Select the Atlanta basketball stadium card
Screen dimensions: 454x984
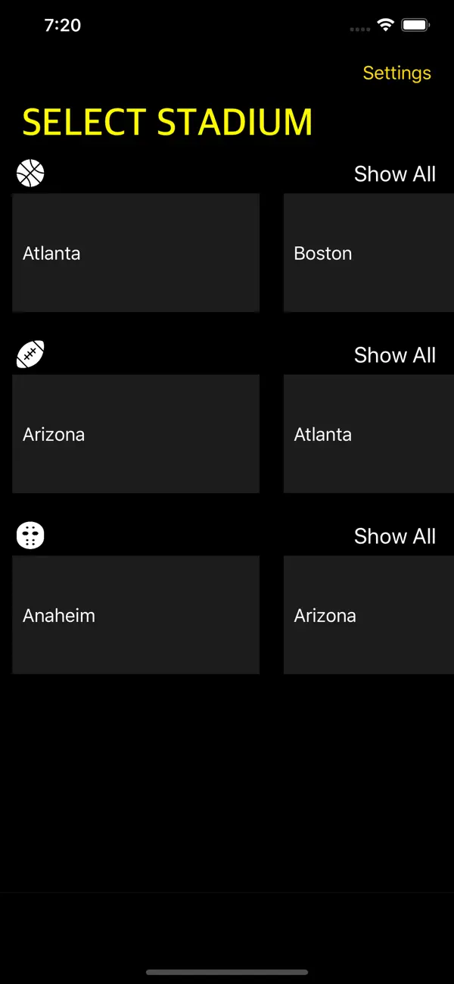click(x=135, y=252)
